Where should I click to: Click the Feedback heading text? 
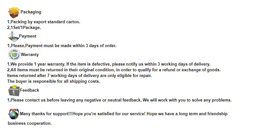point(30,90)
